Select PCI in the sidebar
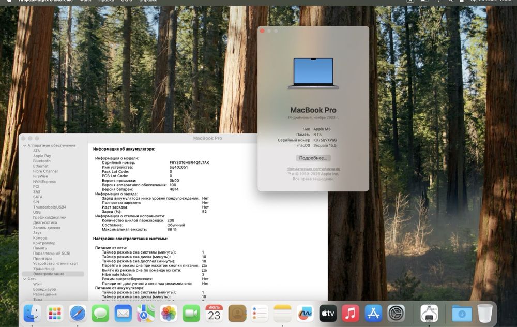This screenshot has height=327, width=517. [x=36, y=186]
